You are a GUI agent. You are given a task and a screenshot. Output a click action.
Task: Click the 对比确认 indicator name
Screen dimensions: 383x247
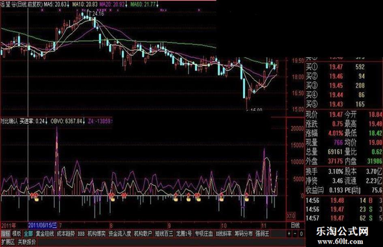tap(9, 121)
